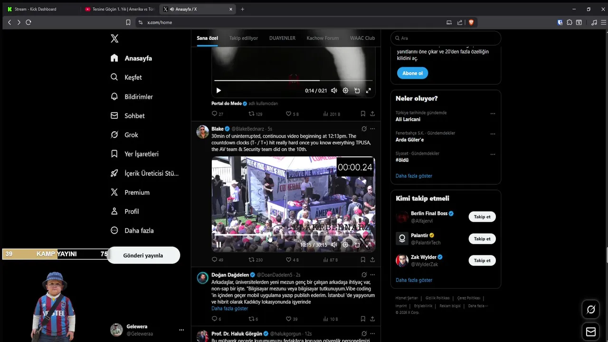Follow Palantir account

click(x=482, y=238)
